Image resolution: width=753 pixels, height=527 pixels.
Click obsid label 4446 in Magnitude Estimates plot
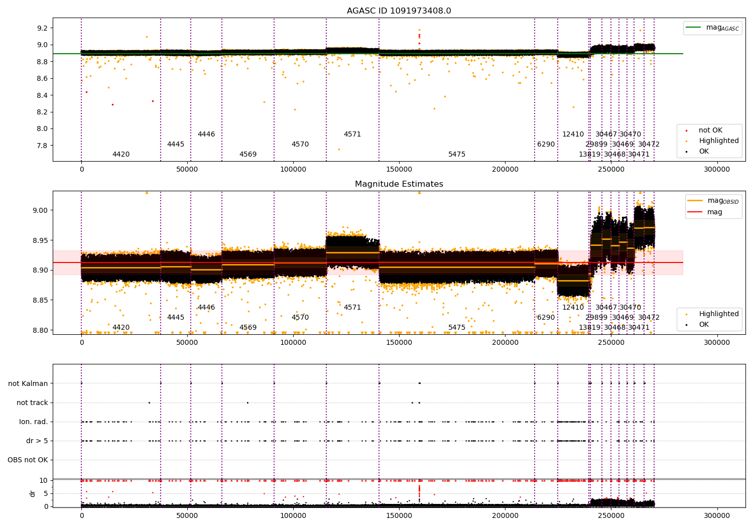(206, 308)
